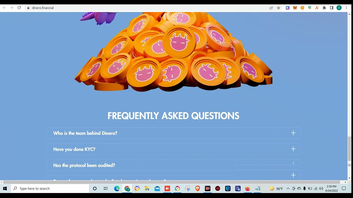Expand 'Who is the team behind Dinero?'
Viewport: 353px width, 198px height.
(173, 133)
